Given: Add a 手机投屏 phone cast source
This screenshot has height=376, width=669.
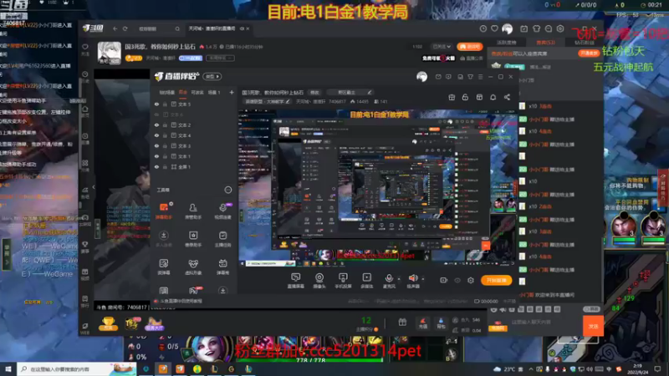Looking at the screenshot, I should (343, 281).
